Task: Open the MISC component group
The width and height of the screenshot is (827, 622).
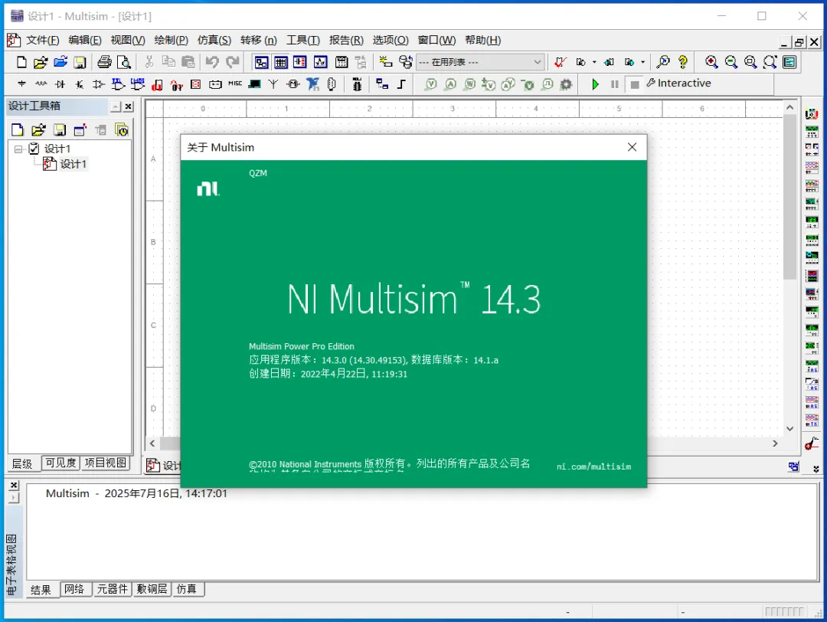Action: pos(235,84)
